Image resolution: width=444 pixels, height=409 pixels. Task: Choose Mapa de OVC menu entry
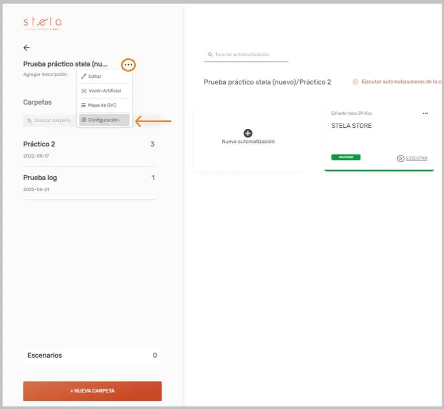pos(102,105)
